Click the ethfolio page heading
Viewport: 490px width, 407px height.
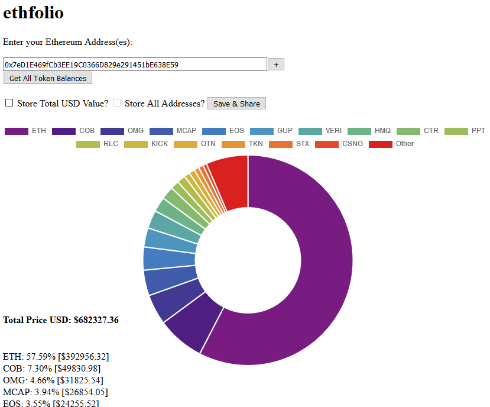tap(34, 12)
